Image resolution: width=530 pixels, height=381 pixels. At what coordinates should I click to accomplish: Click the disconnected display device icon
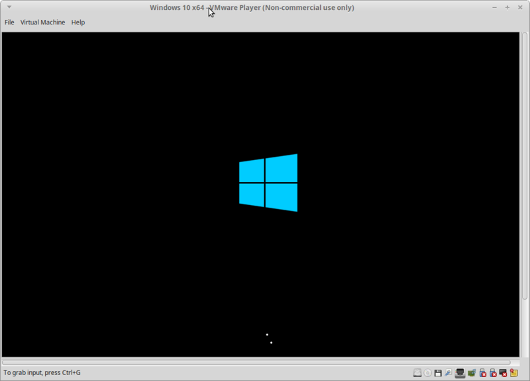coord(503,373)
